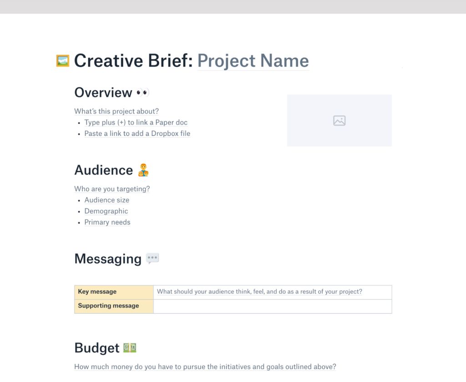The height and width of the screenshot is (382, 466).
Task: Select the Primary needs bullet item
Action: click(107, 222)
